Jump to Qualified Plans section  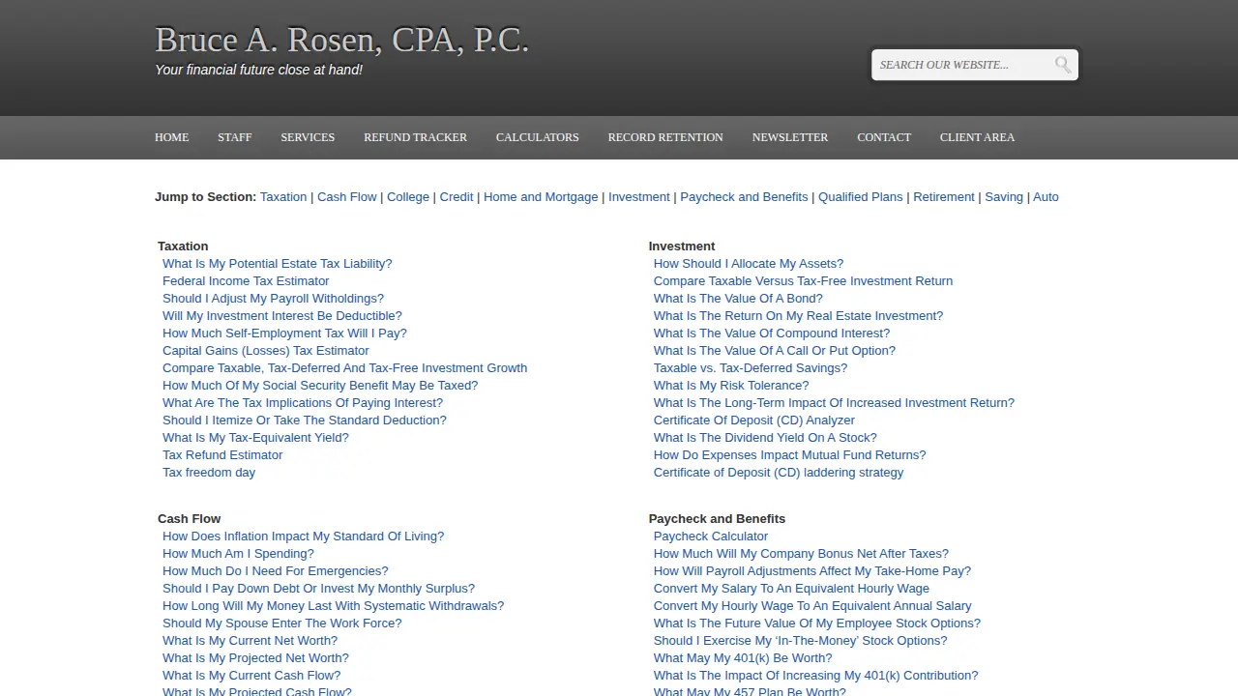[x=861, y=197]
